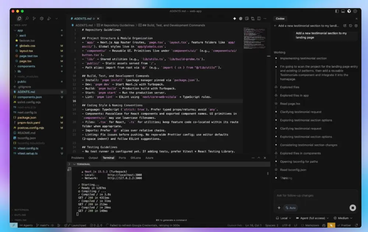Toggle the Auto switch in Codex input

tap(291, 207)
